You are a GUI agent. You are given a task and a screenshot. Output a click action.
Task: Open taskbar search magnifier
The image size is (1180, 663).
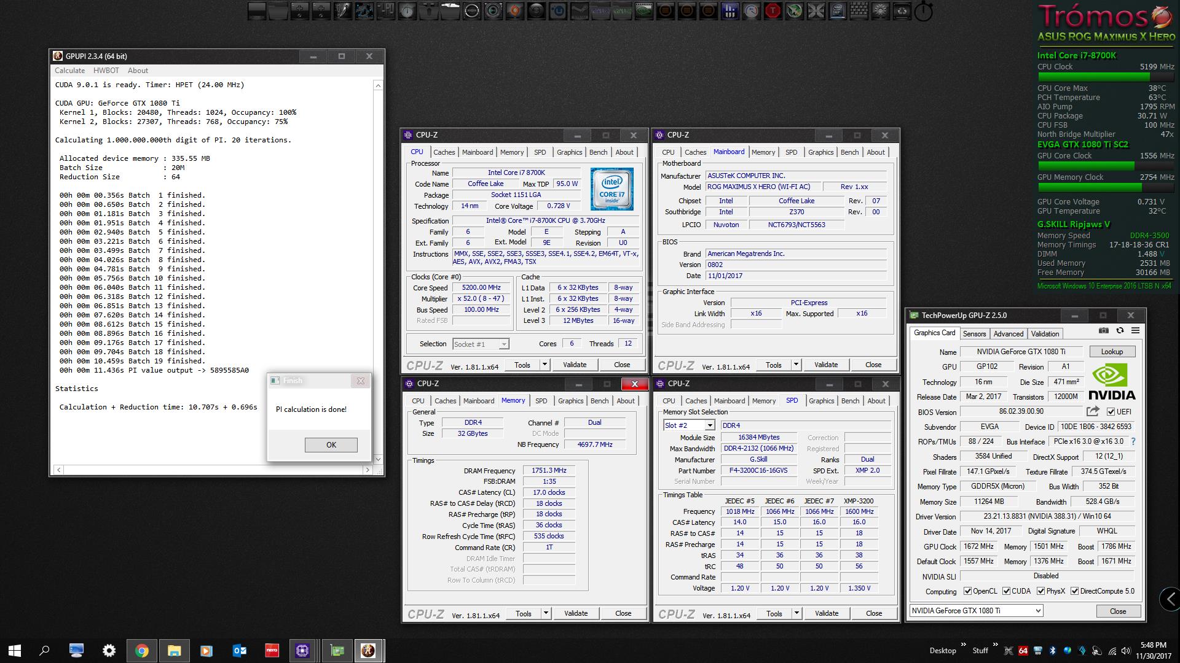[44, 651]
